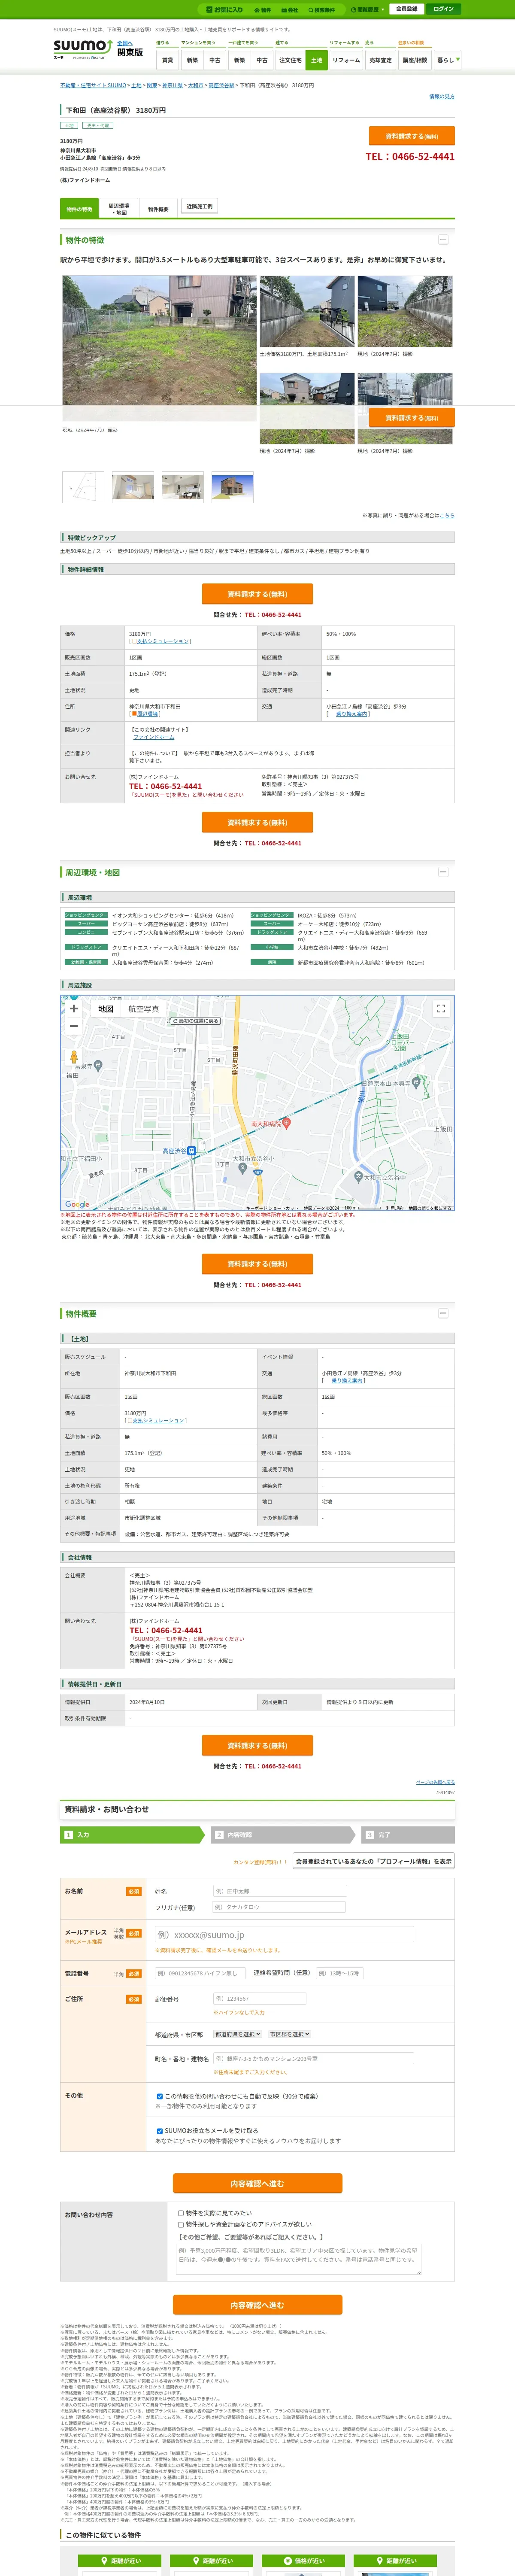
Task: Click the 神奈川県 breadcrumb link
Action: (x=172, y=86)
